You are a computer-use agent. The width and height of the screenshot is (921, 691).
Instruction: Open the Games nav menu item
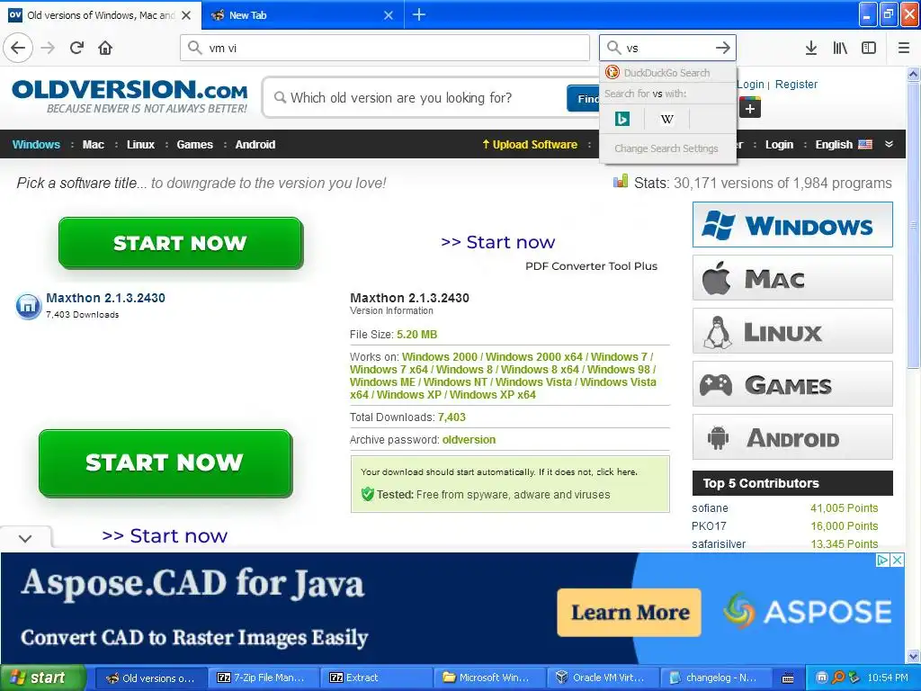[194, 145]
